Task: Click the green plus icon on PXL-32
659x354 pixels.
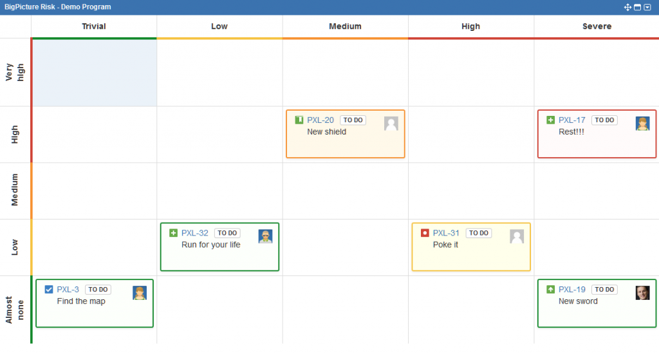Action: (x=173, y=233)
